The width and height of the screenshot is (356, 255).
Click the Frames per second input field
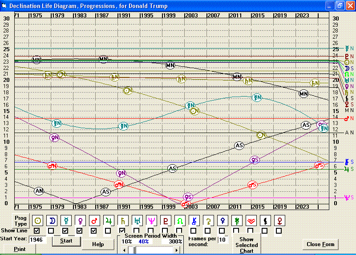(x=223, y=240)
